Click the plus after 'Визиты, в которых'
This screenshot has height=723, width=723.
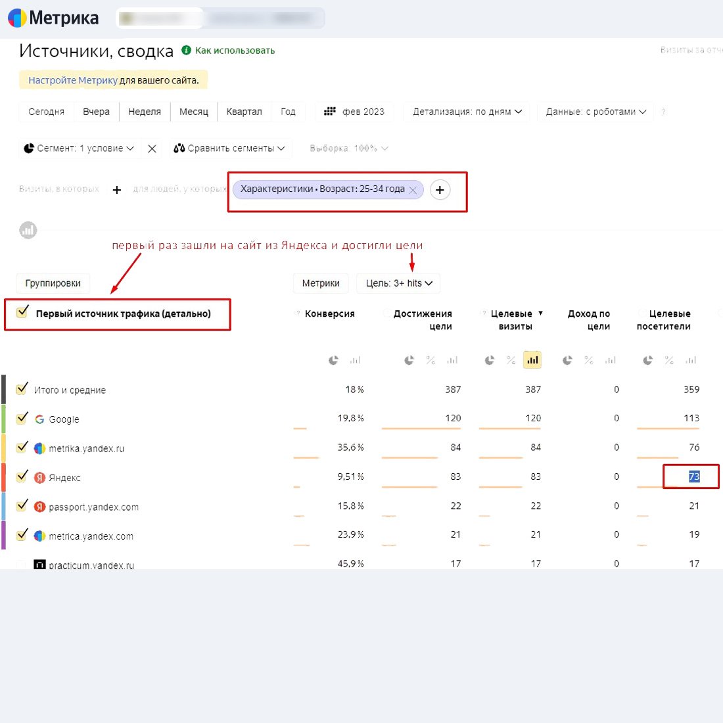click(117, 190)
